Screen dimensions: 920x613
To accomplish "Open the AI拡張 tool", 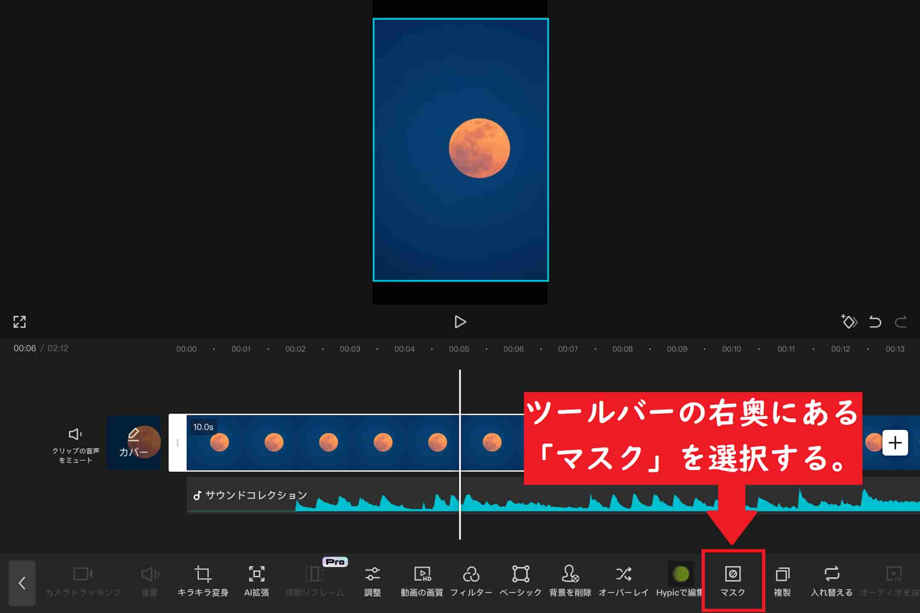I will click(x=256, y=580).
